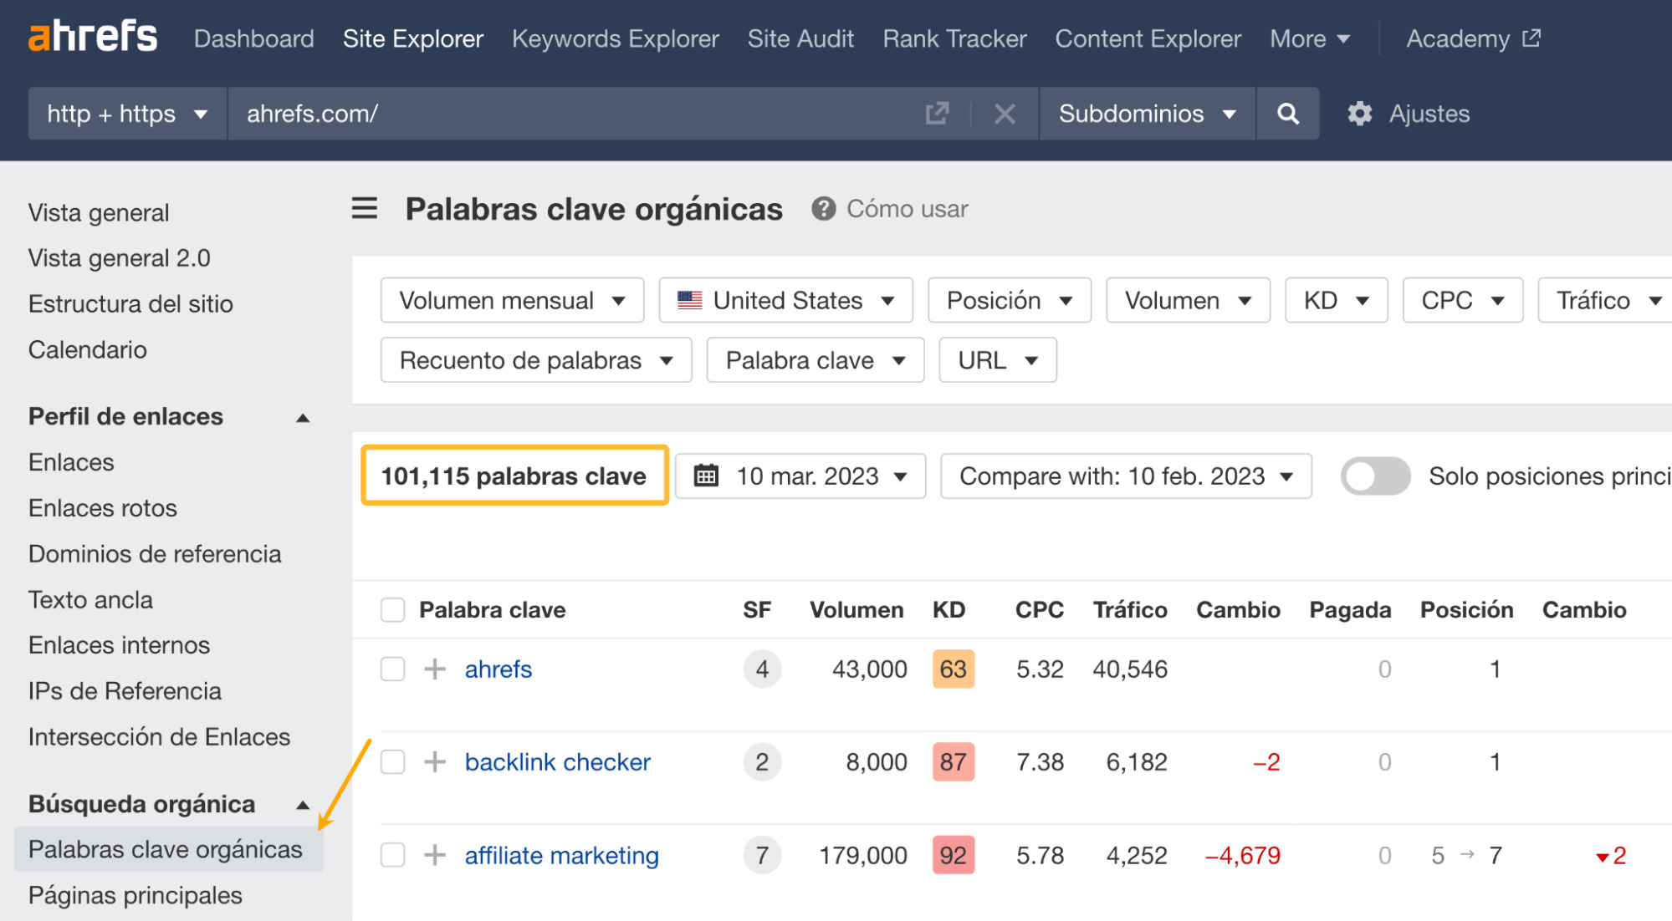Clear the URL with the X icon
Viewport: 1672px width, 921px height.
1005,114
